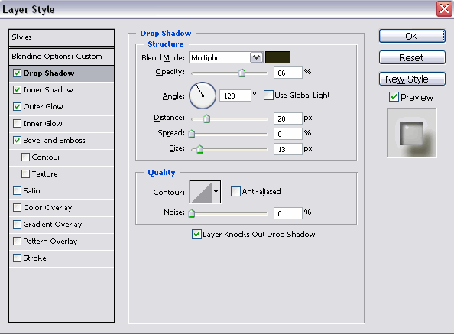Click the Contour curve thumbnail
The image size is (454, 334).
201,191
